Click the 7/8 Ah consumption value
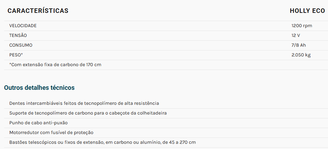The width and height of the screenshot is (328, 149). pos(299,45)
